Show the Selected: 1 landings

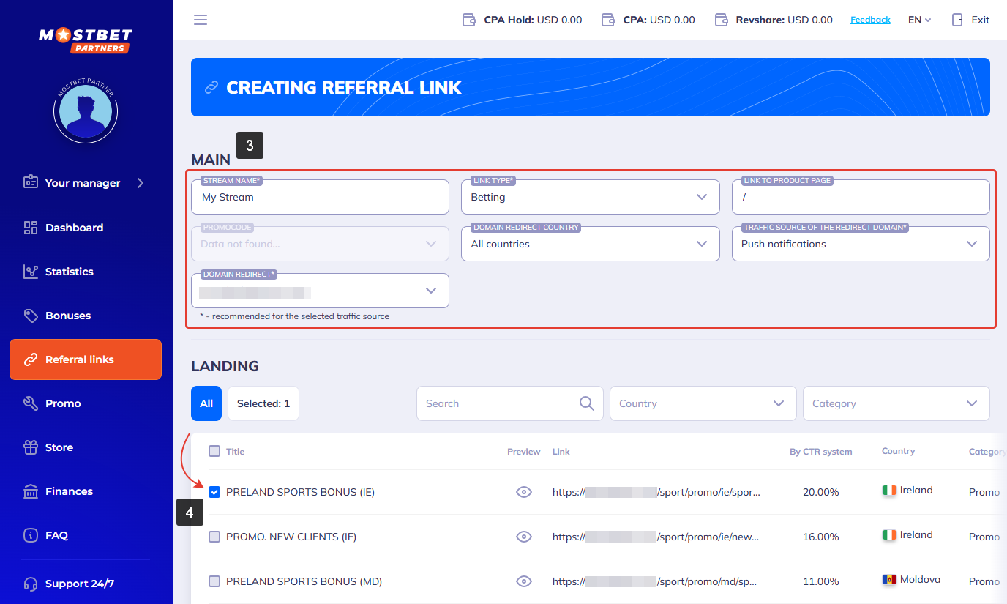tap(263, 403)
